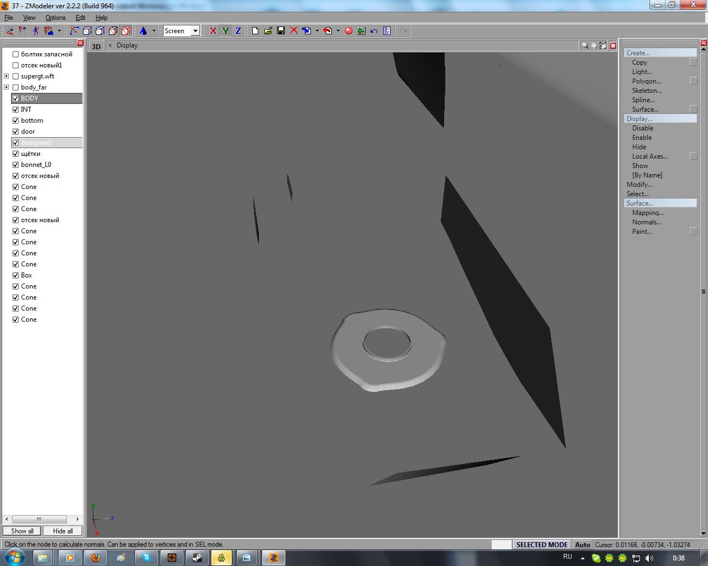Image resolution: width=708 pixels, height=566 pixels.
Task: Toggle the Y axis constraint
Action: tap(226, 31)
